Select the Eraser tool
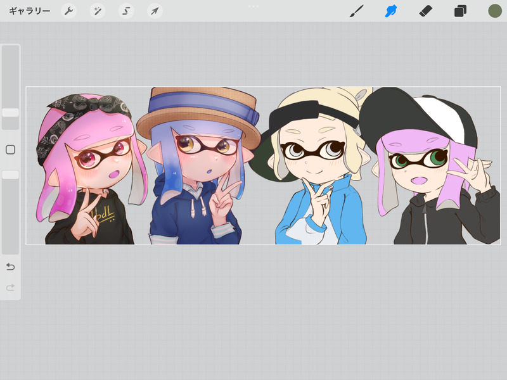This screenshot has width=507, height=380. (425, 11)
